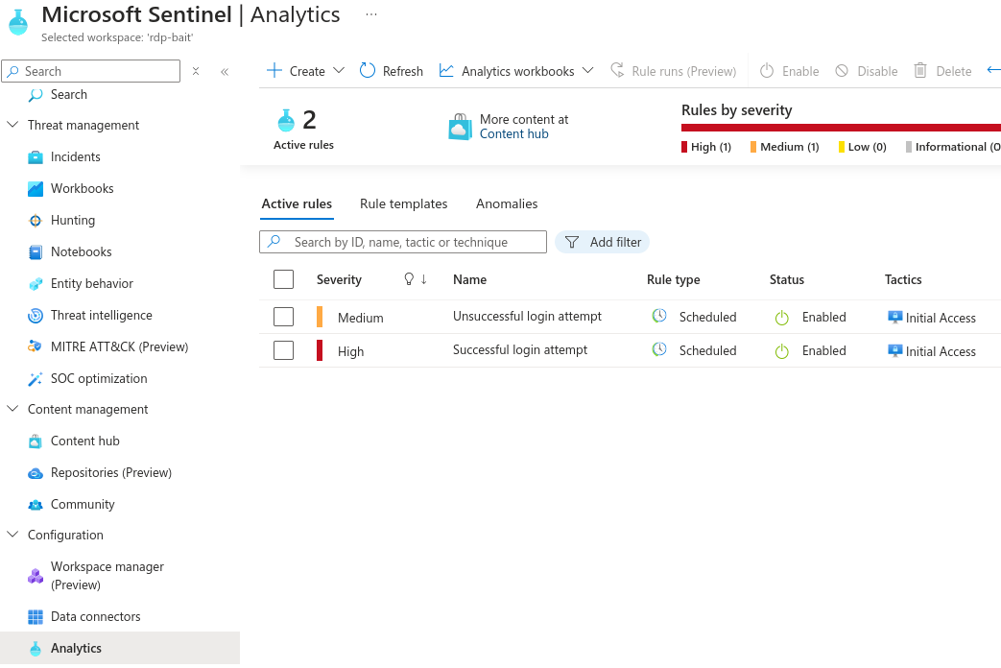Open Incidents from the sidebar
The width and height of the screenshot is (1001, 668).
(75, 157)
